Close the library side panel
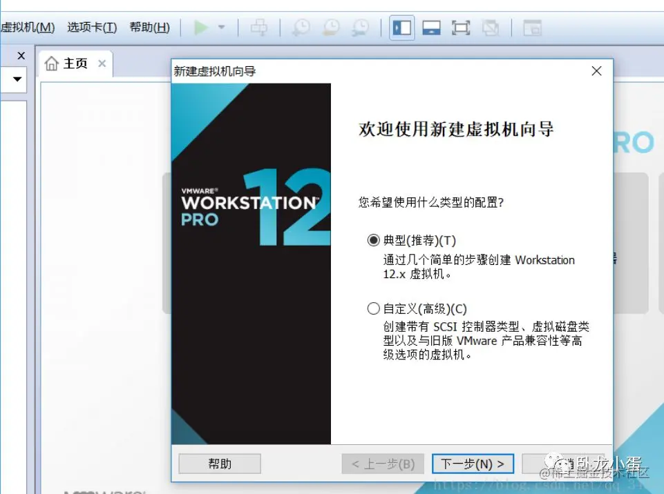 coord(21,55)
